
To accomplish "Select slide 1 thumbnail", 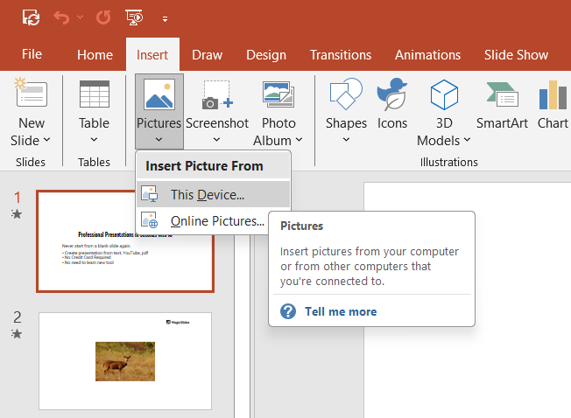I will point(125,241).
